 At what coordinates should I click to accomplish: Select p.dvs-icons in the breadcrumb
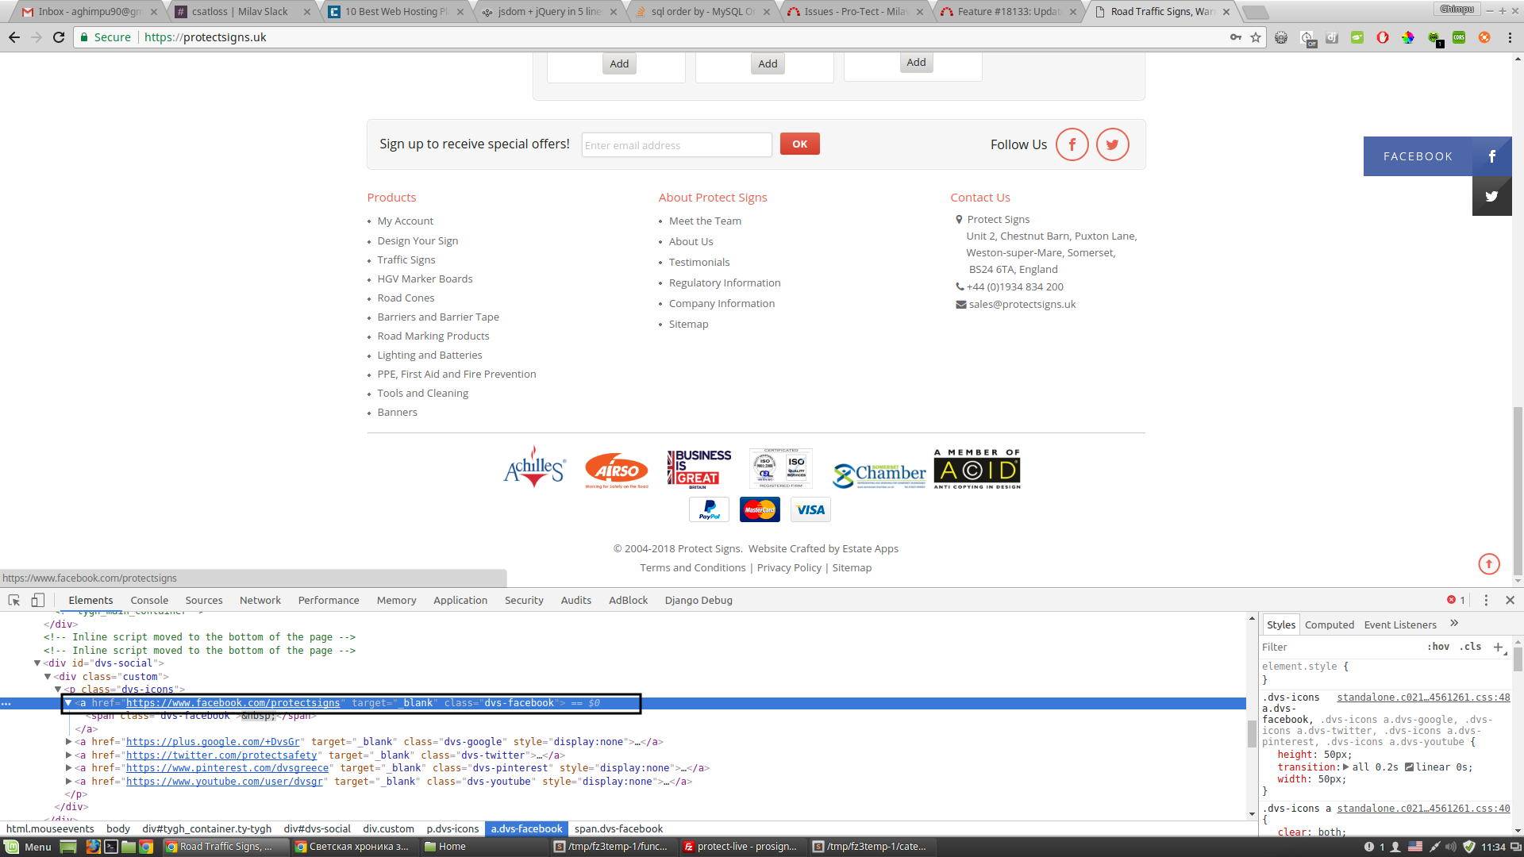[452, 828]
